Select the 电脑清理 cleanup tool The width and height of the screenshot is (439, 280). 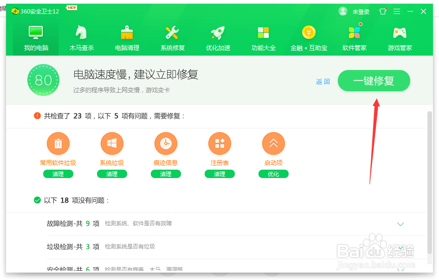click(x=127, y=37)
